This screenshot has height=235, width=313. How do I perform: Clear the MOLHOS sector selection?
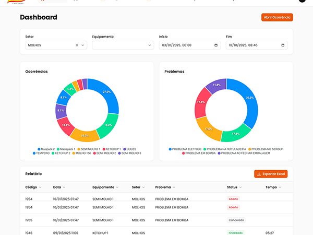[77, 45]
